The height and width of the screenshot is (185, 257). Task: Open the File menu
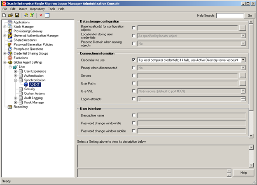click(5, 9)
